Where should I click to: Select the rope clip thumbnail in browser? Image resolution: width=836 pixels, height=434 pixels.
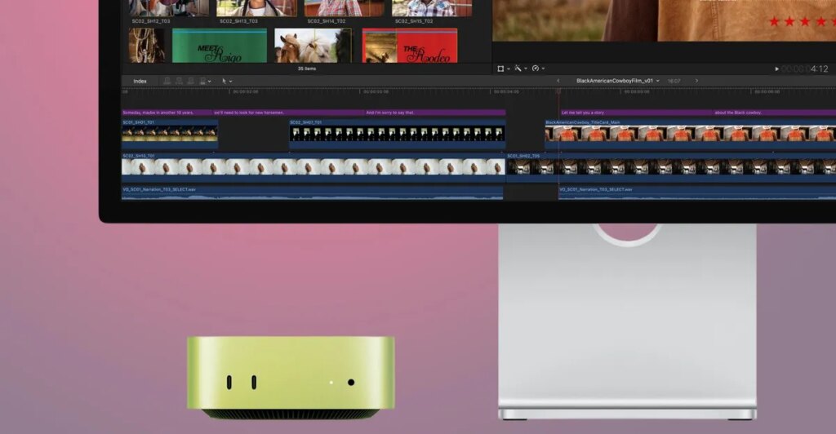[147, 46]
